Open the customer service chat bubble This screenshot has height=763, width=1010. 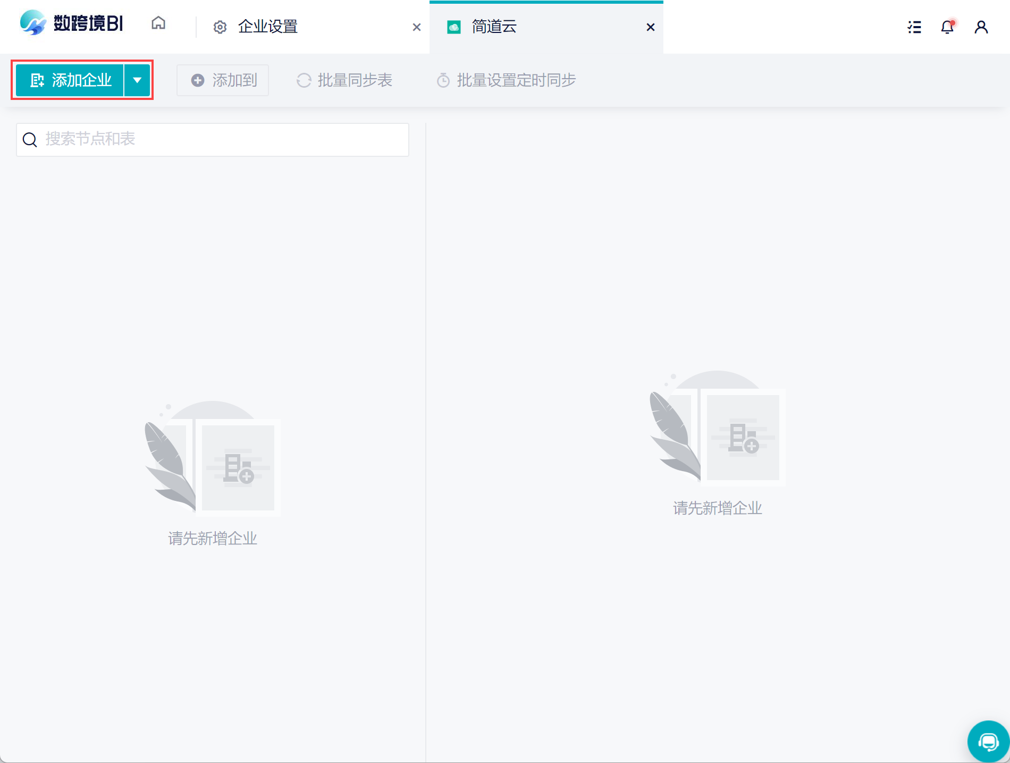coord(988,741)
